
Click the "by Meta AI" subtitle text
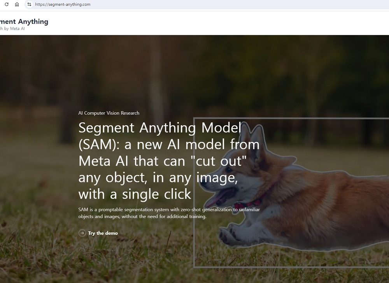tap(14, 28)
